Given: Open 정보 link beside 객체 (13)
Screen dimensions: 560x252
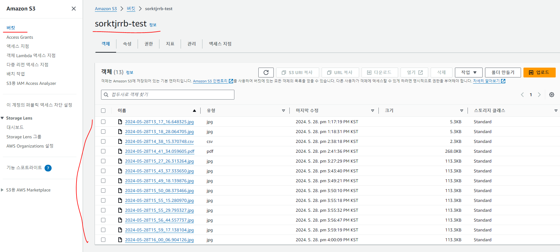Looking at the screenshot, I should (130, 73).
